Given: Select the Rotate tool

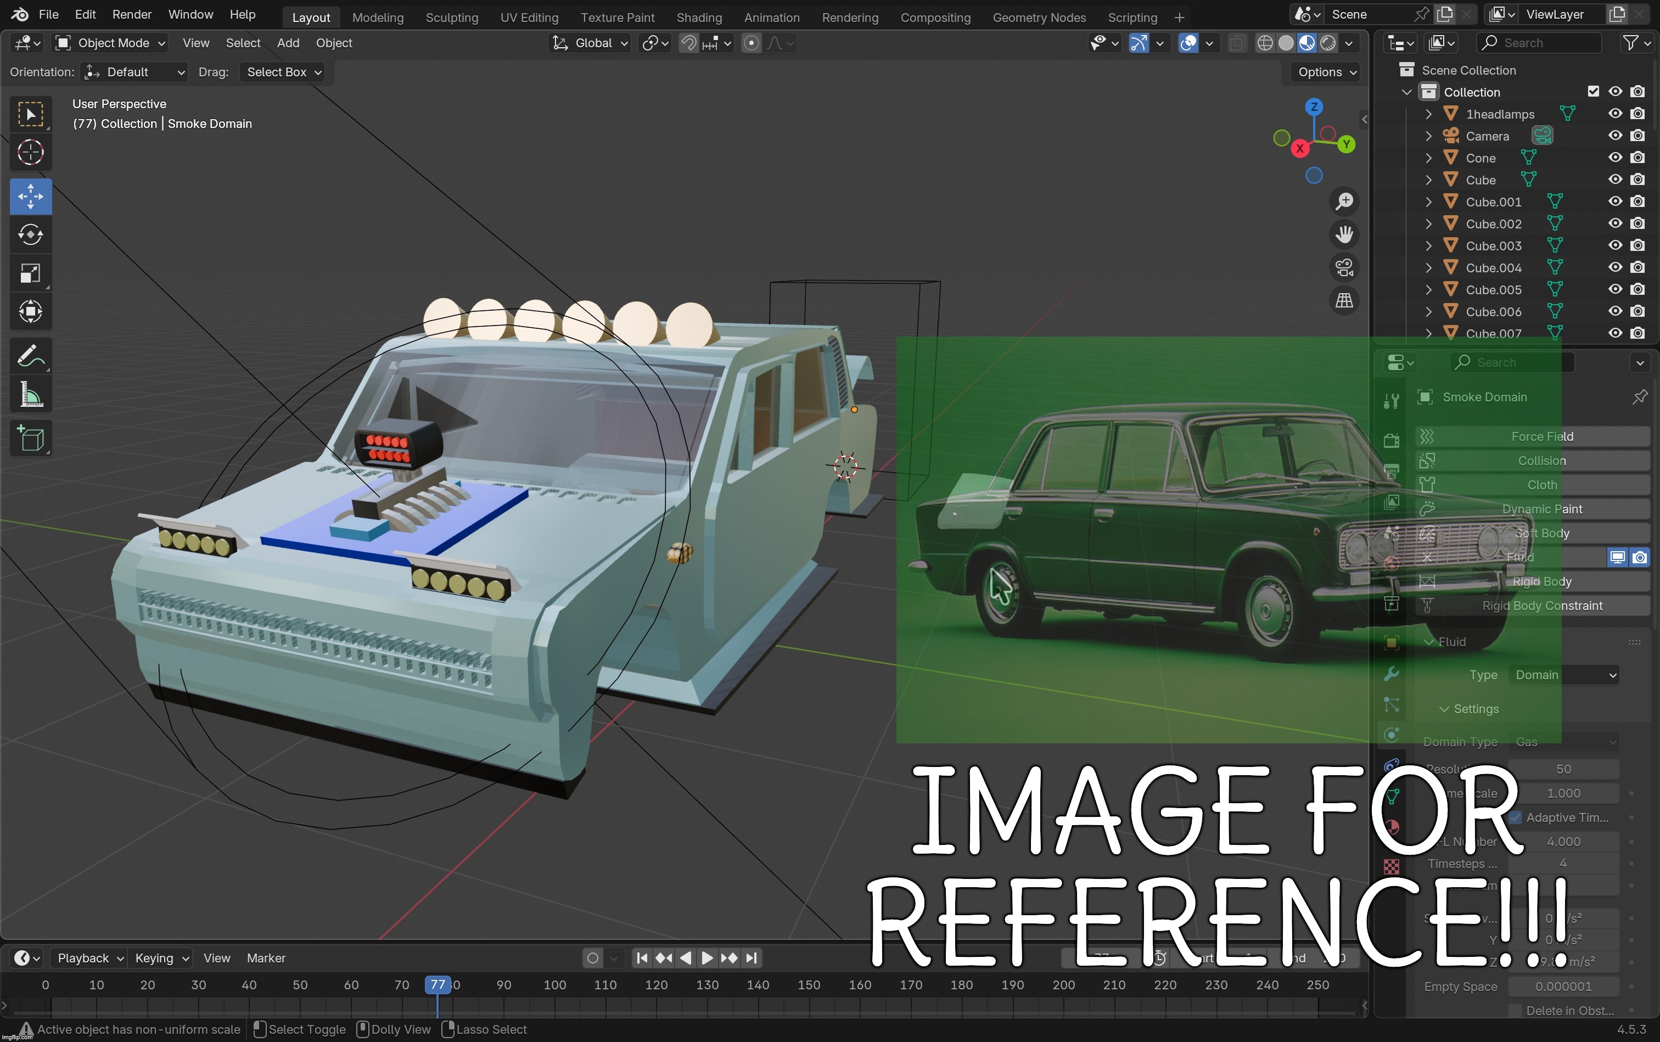Looking at the screenshot, I should pyautogui.click(x=30, y=234).
